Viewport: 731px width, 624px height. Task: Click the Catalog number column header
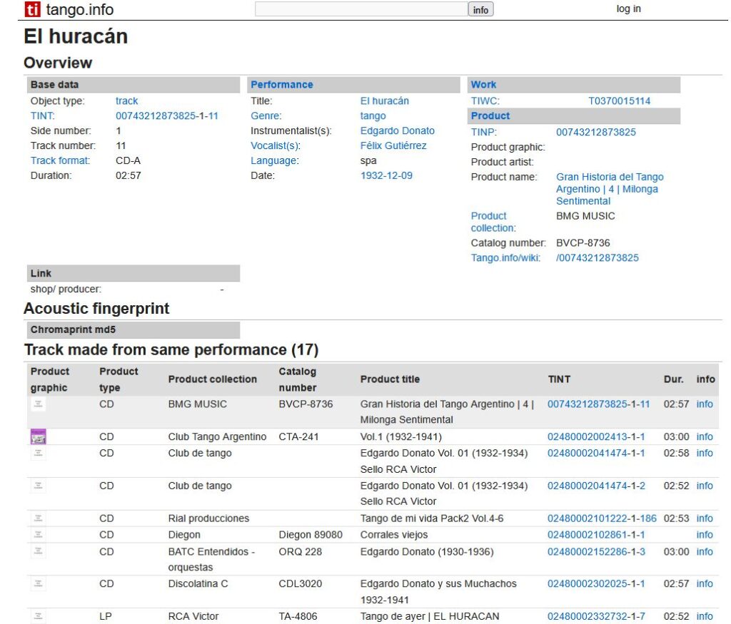[298, 379]
